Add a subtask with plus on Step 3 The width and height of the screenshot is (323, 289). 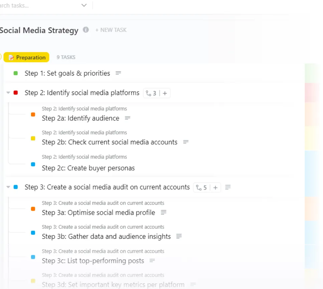tap(215, 188)
